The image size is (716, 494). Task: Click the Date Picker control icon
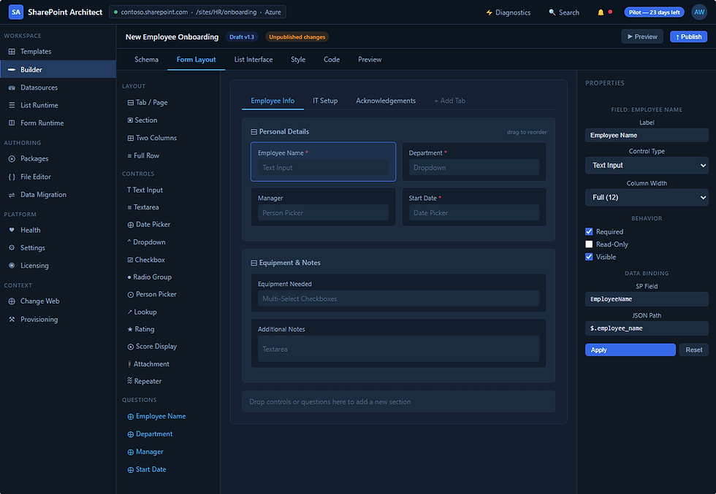[131, 225]
